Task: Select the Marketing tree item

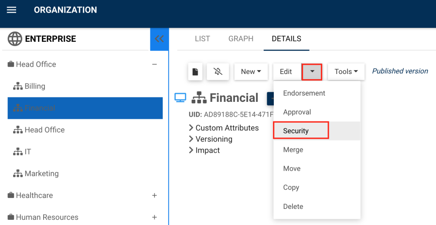Action: [x=41, y=174]
